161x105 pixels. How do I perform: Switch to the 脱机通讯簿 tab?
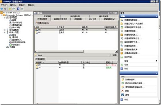click(75, 16)
